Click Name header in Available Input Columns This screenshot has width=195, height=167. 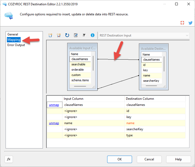click(80, 54)
